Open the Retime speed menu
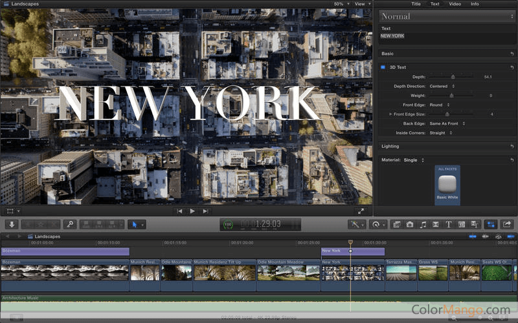518x323 pixels. pos(377,224)
